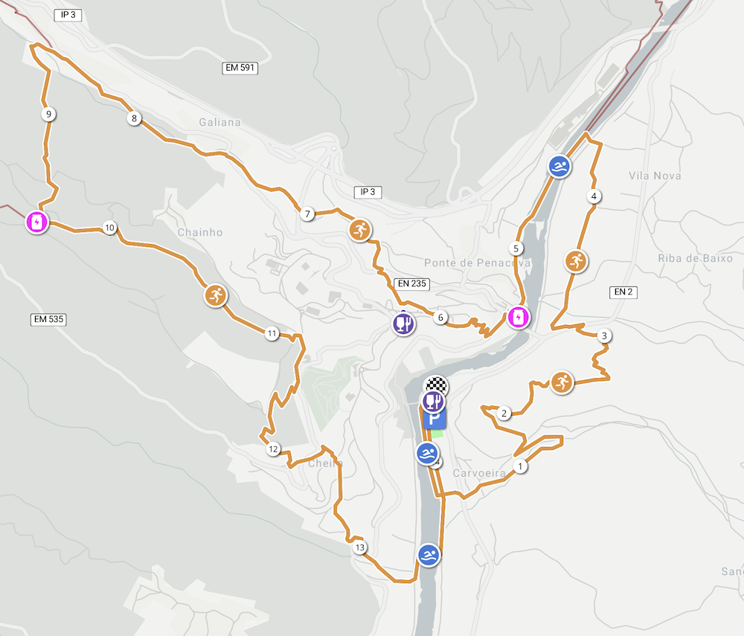Viewport: 744px width, 636px height.
Task: Select the running icon beside kilometer marker 7
Action: (360, 230)
